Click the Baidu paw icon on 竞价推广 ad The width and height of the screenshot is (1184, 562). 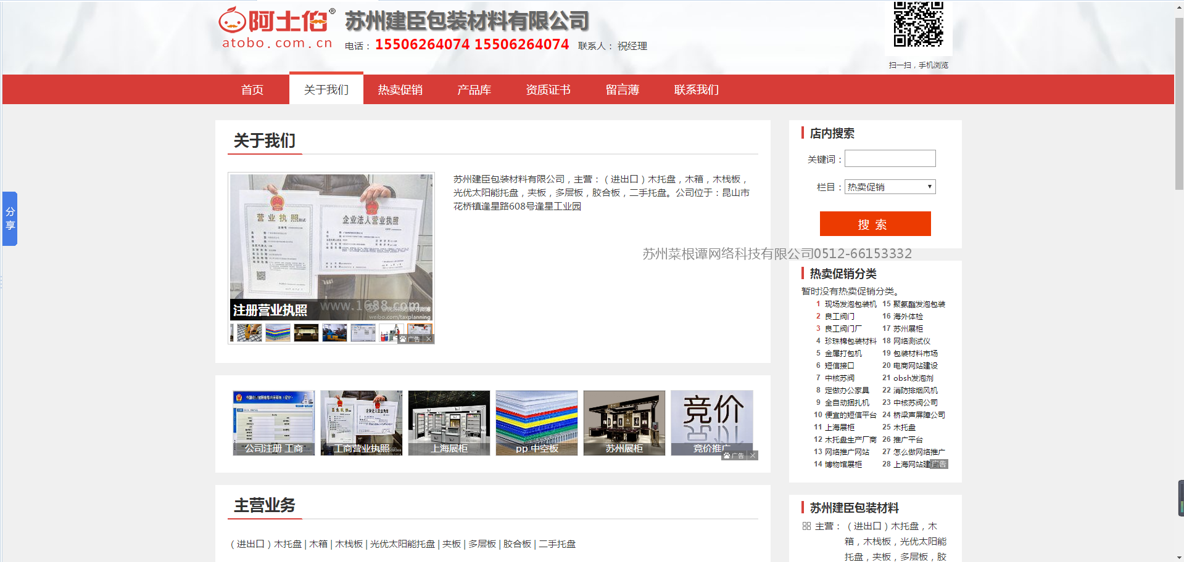tap(727, 455)
